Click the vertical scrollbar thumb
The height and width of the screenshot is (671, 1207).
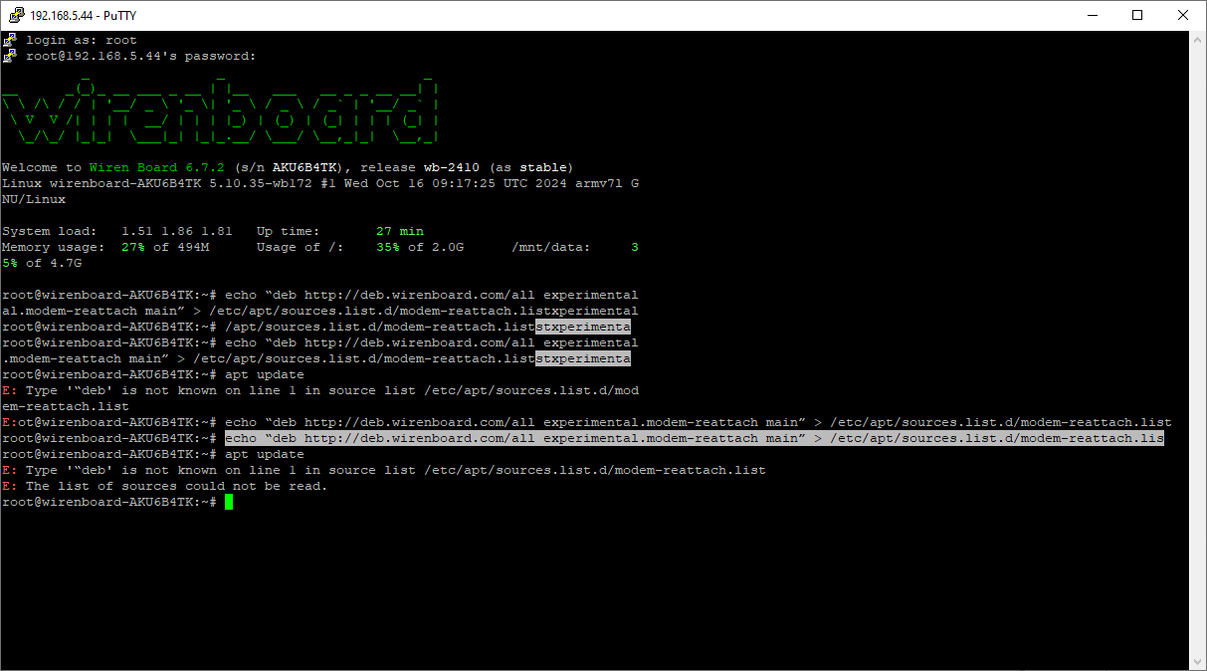(x=1197, y=348)
